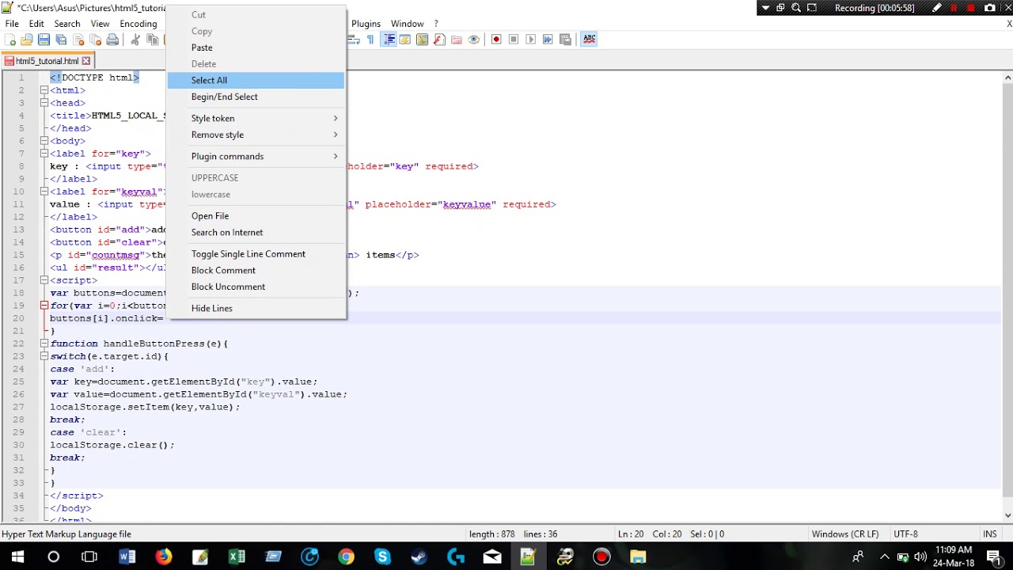Click Toggle Single Line Comment entry

256,253
